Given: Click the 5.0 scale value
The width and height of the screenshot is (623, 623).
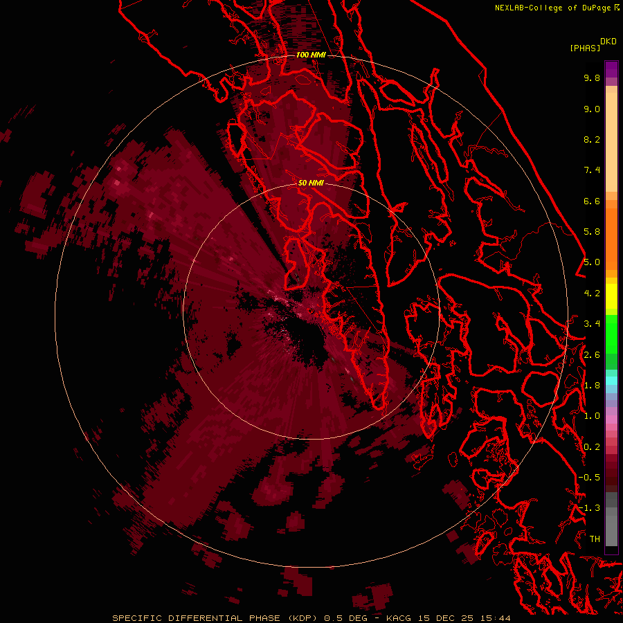Looking at the screenshot, I should pyautogui.click(x=592, y=262).
